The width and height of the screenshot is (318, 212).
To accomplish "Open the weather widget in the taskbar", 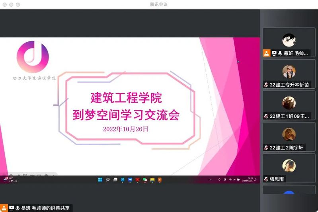I will point(9,179).
